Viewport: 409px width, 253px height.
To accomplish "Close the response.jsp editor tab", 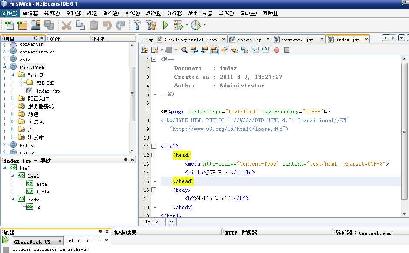I will click(322, 40).
